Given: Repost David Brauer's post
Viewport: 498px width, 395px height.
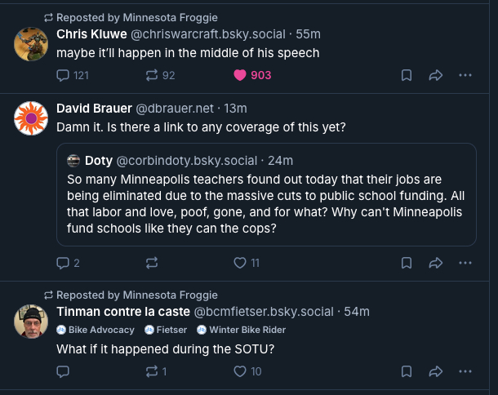Looking at the screenshot, I should tap(152, 263).
